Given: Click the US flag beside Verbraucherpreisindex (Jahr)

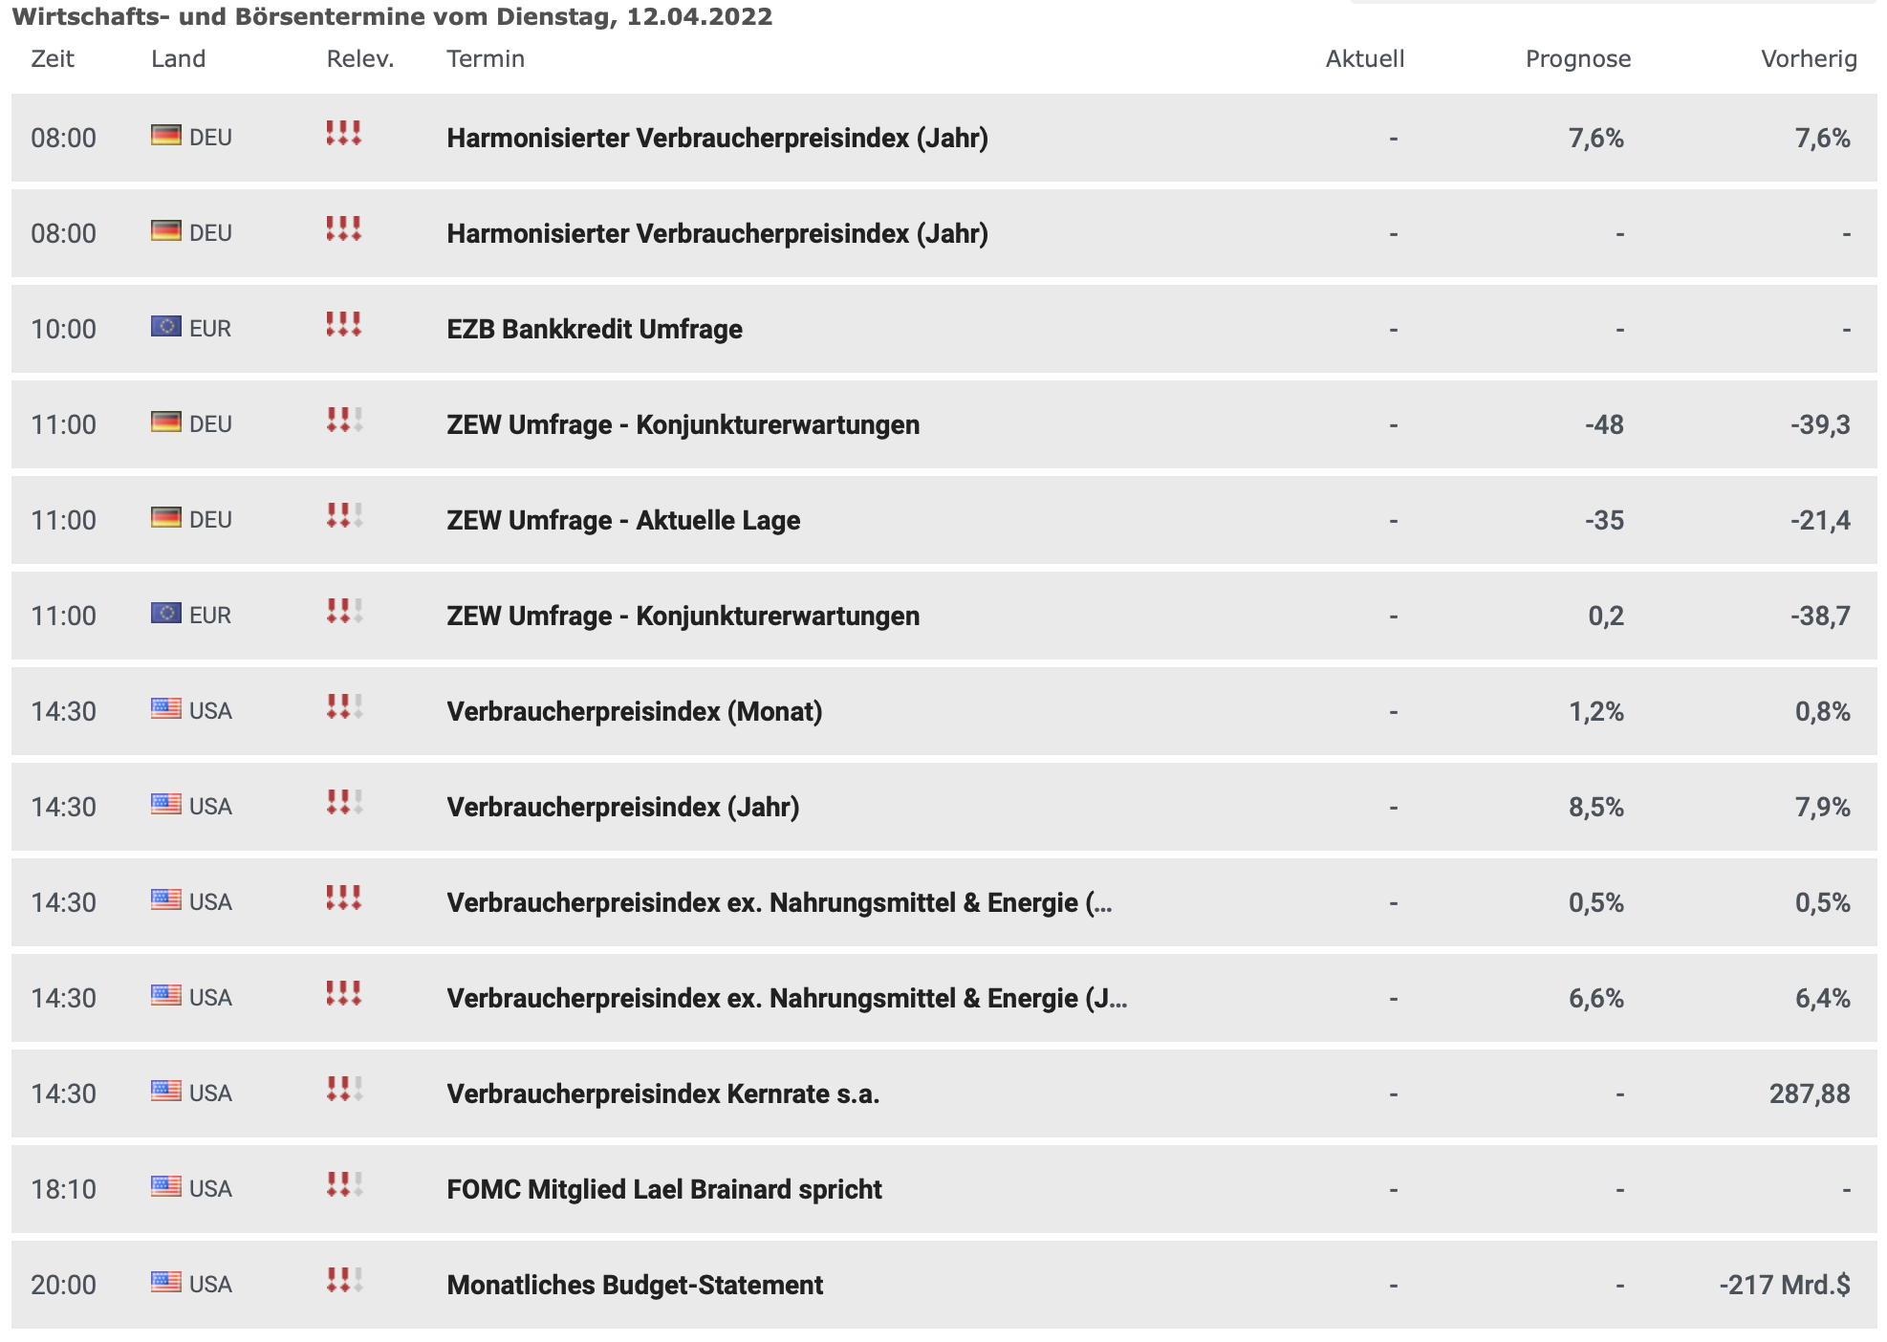Looking at the screenshot, I should click(x=165, y=804).
